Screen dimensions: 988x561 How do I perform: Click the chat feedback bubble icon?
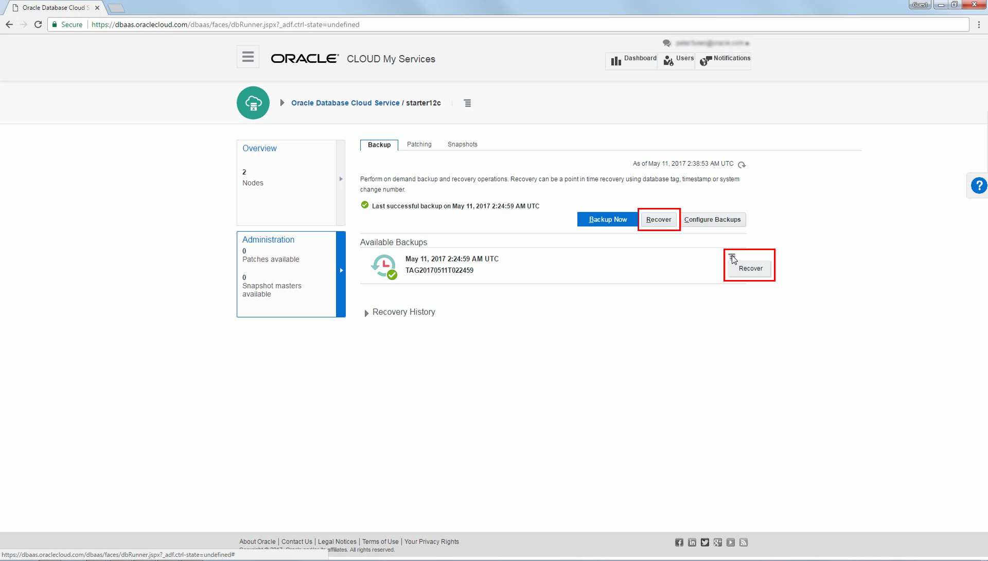pos(667,43)
